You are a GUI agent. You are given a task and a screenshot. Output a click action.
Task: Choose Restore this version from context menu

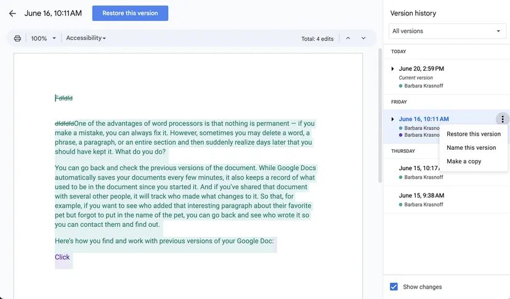click(x=473, y=134)
